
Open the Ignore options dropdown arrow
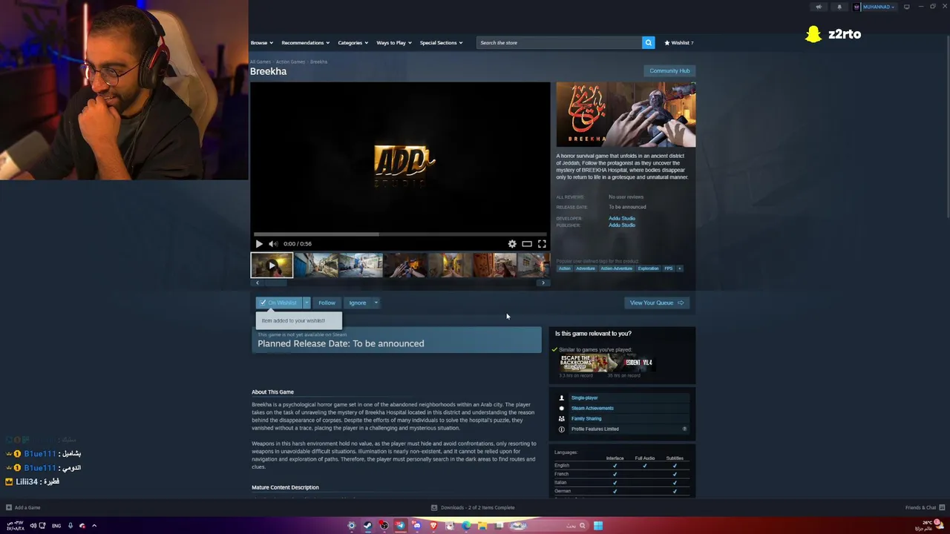(376, 303)
